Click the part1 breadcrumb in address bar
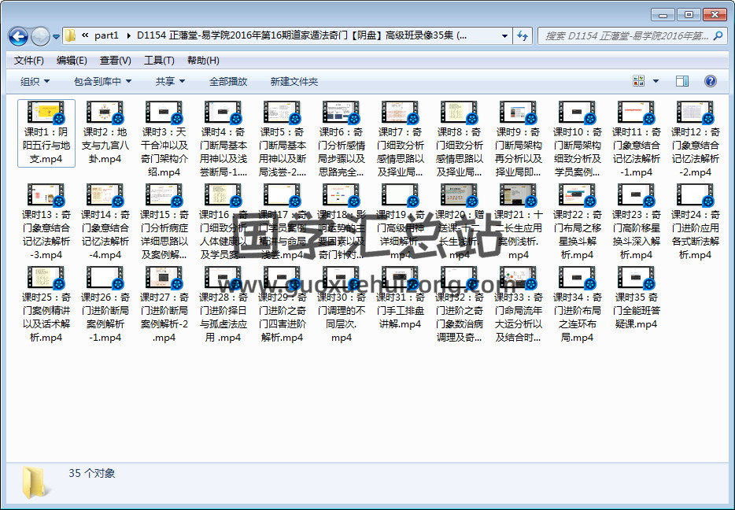 pyautogui.click(x=106, y=35)
